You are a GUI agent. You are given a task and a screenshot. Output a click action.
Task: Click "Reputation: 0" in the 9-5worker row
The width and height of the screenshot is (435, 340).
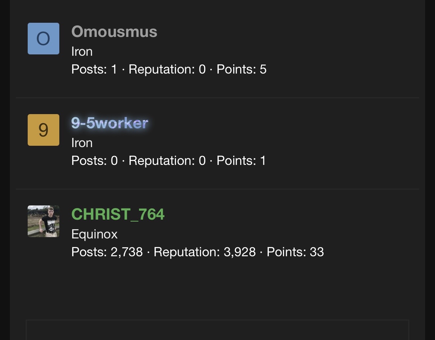coord(167,161)
